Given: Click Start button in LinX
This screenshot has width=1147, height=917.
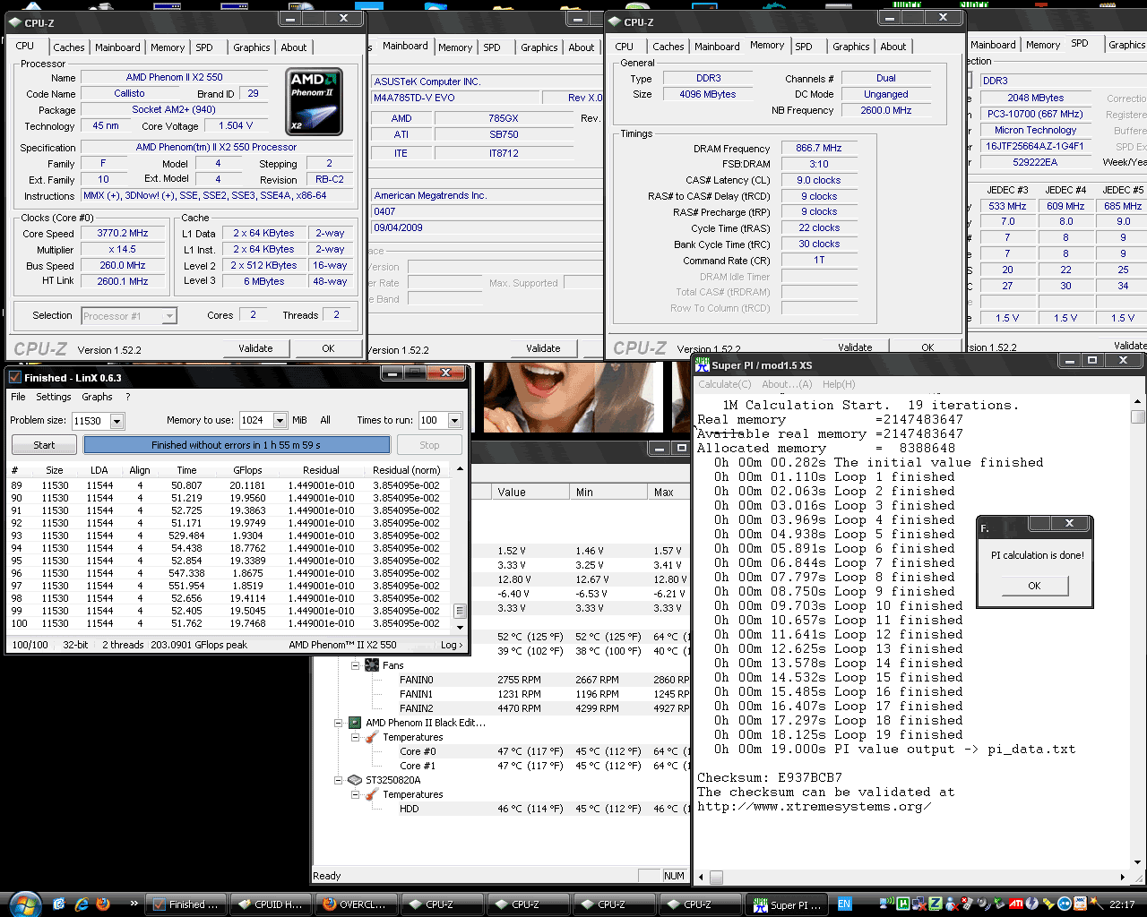Looking at the screenshot, I should 44,445.
